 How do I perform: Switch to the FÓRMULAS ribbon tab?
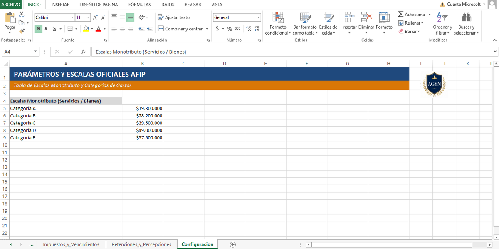[140, 5]
